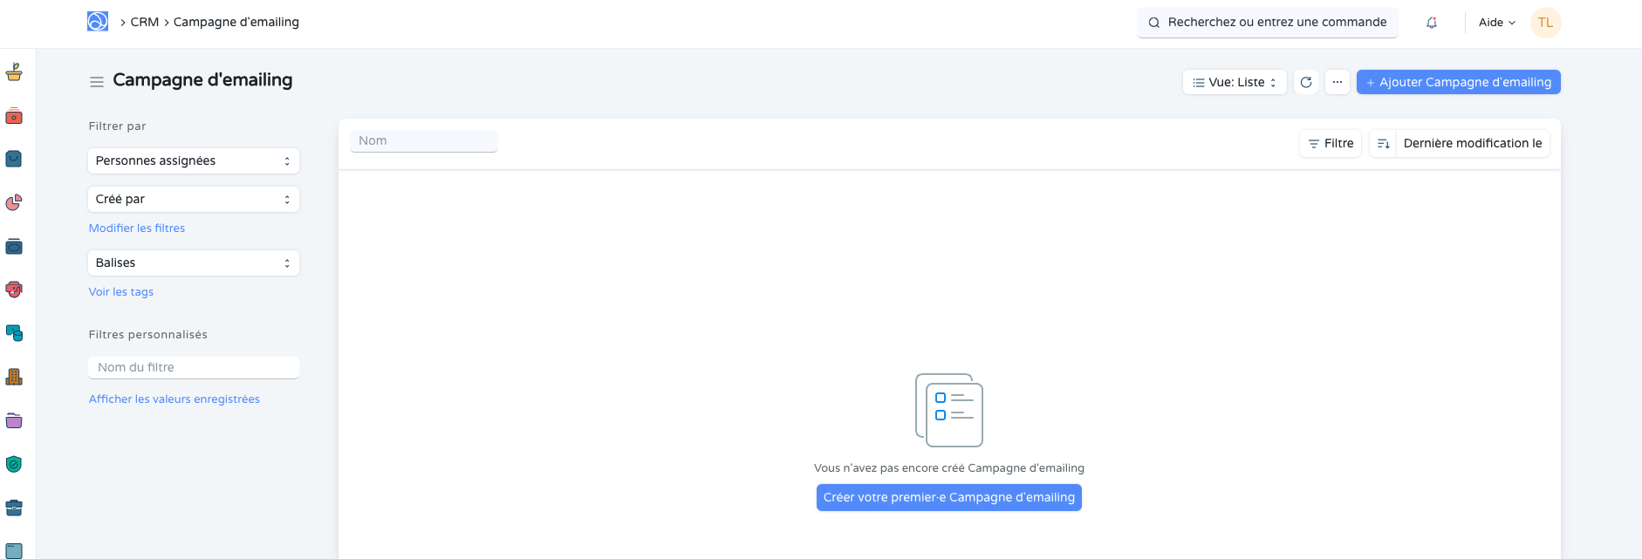Expand the Personnes assignées filter dropdown
The height and width of the screenshot is (559, 1642).
click(193, 161)
